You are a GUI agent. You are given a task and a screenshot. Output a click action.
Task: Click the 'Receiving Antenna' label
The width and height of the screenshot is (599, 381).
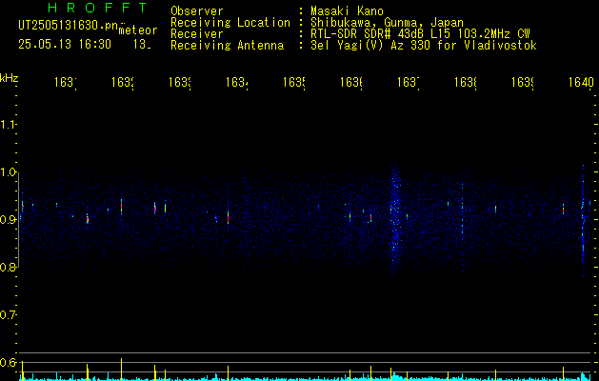(227, 46)
